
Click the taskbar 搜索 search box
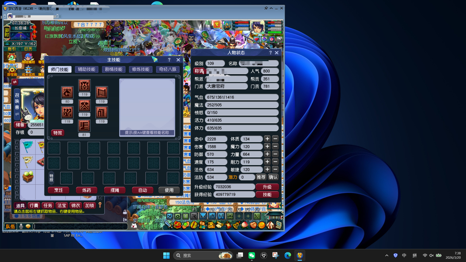(203, 255)
